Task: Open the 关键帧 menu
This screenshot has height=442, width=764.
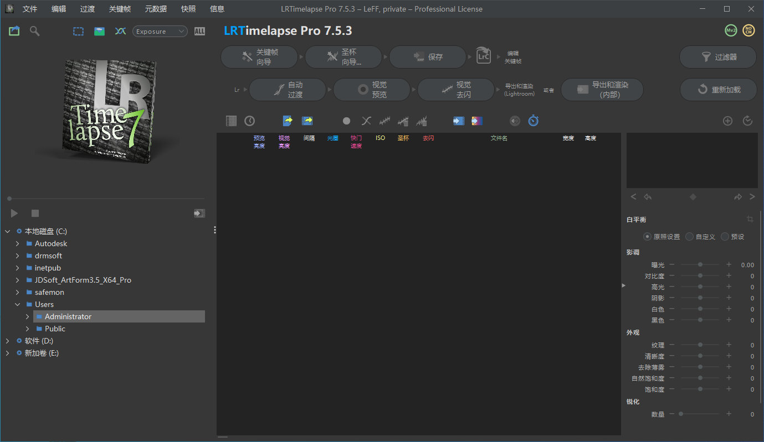Action: click(120, 9)
